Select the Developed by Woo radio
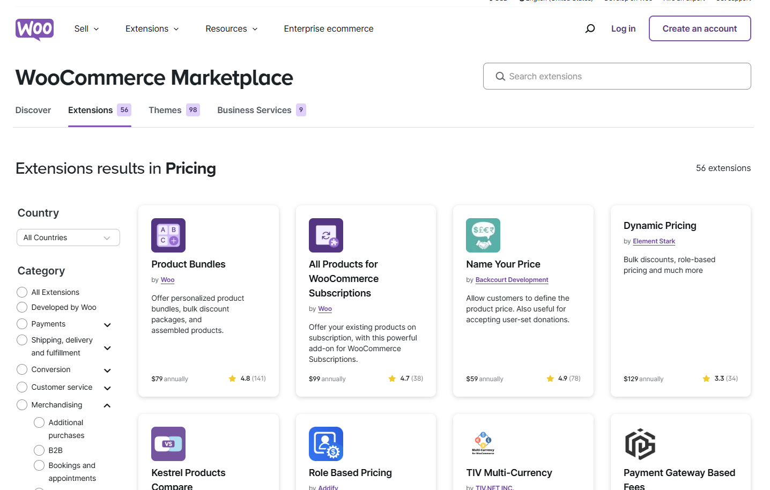Image resolution: width=770 pixels, height=490 pixels. tap(22, 307)
